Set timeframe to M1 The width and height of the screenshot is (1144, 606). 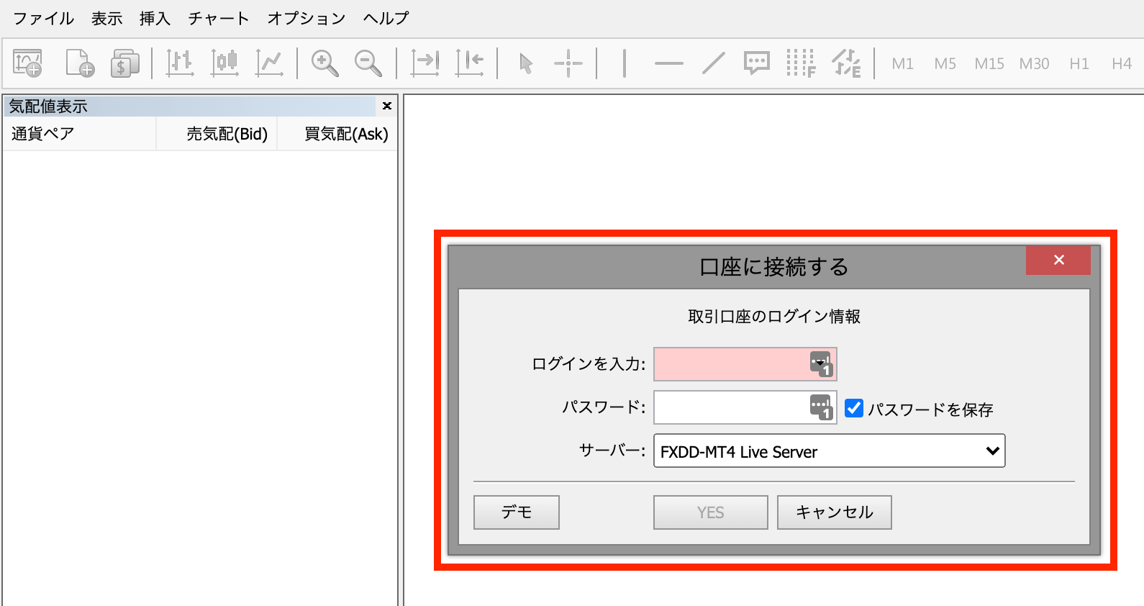coord(902,64)
